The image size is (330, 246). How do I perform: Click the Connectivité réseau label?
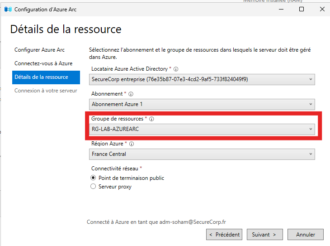(x=115, y=169)
